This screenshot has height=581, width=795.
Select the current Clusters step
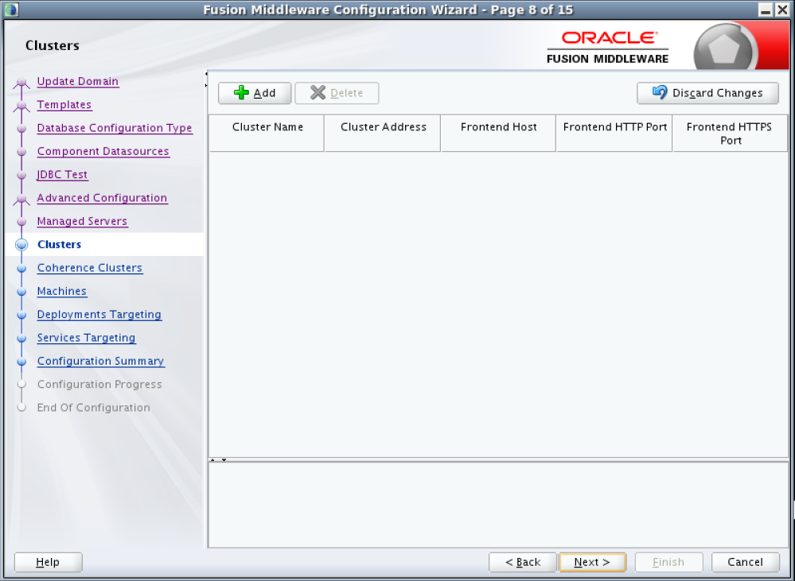[x=60, y=245]
